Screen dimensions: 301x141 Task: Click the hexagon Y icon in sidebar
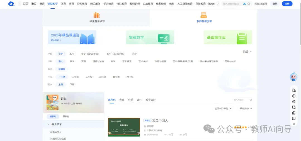click(x=294, y=101)
